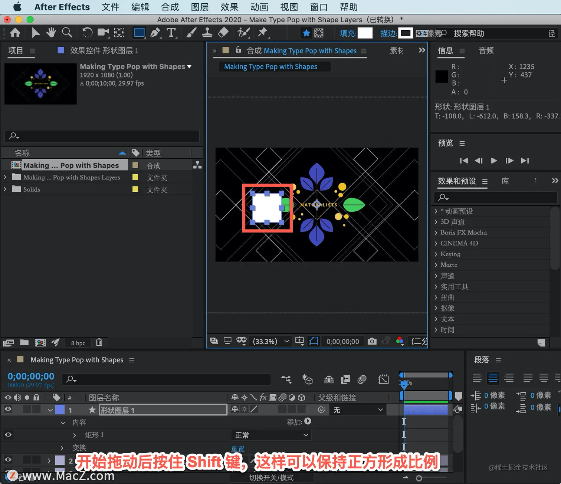Switch to the 音频 tab

[486, 50]
